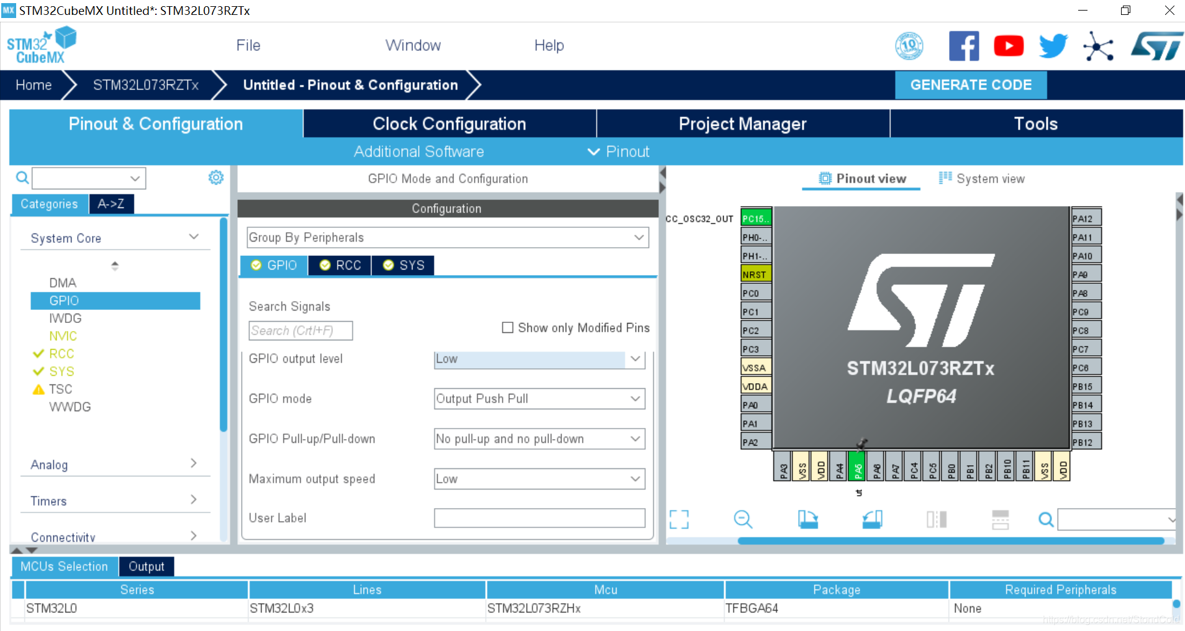Click the ST community network icon
1185x631 pixels.
pos(1098,47)
